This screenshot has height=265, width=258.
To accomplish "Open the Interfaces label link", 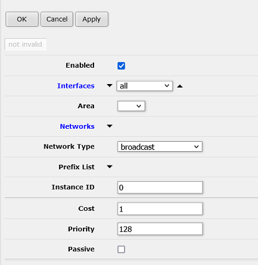I will coord(76,86).
